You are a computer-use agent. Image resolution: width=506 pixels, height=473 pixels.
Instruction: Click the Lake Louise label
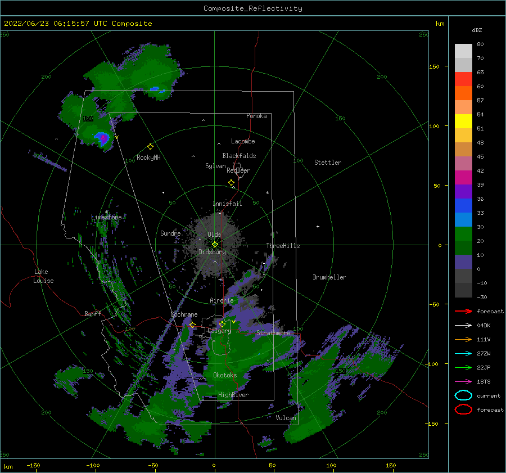tap(43, 276)
